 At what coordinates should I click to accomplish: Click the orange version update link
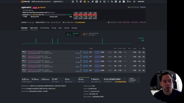pos(80,22)
